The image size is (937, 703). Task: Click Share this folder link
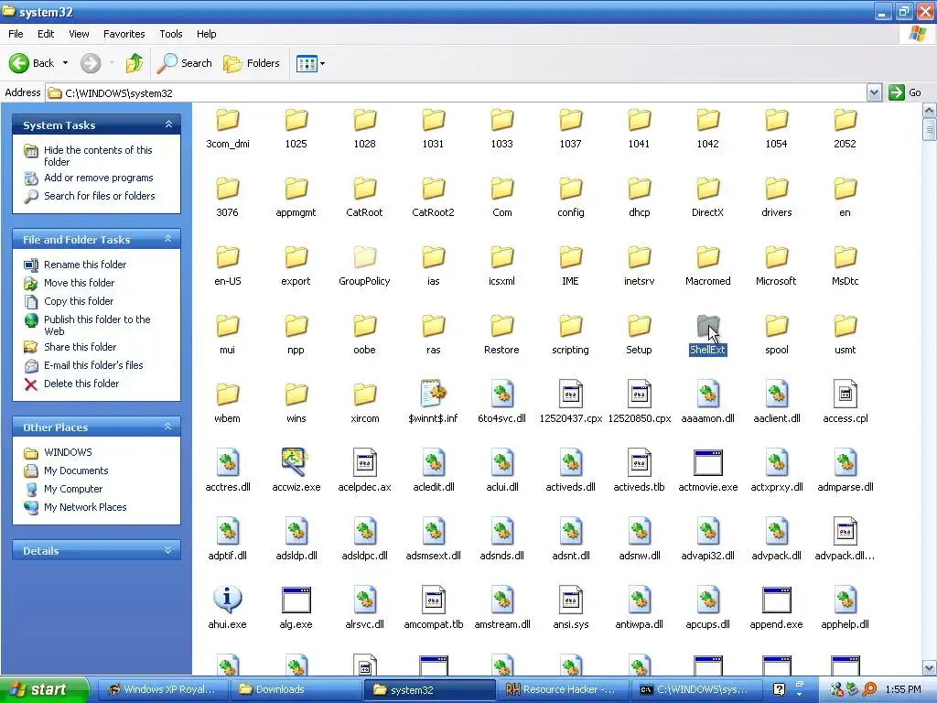click(81, 347)
